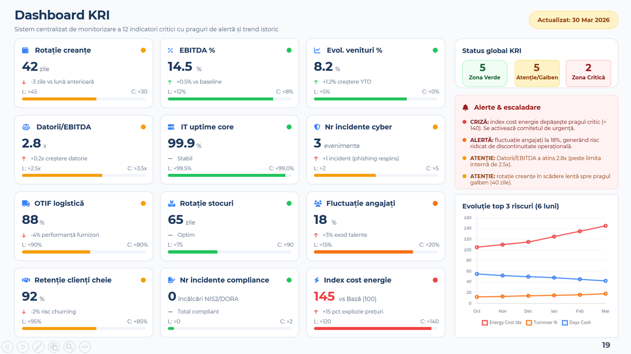Image resolution: width=631 pixels, height=354 pixels.
Task: Click the Dashboard KRI title
Action: point(62,15)
